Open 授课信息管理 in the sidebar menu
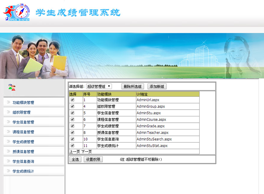This screenshot has height=194, width=264. [x=23, y=151]
